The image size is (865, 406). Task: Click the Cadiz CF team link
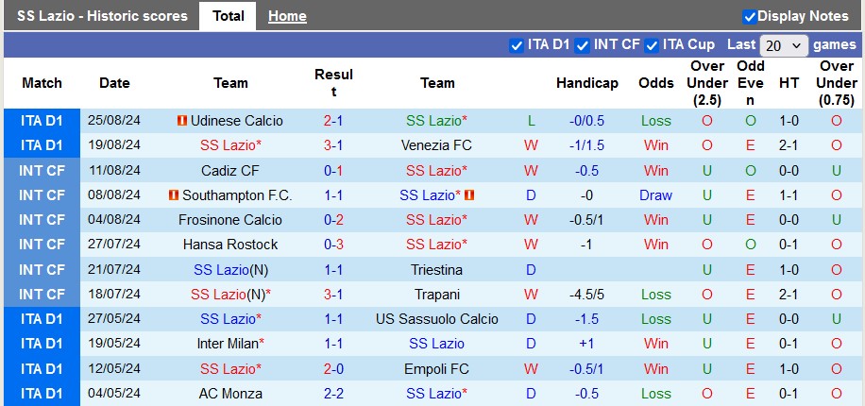[x=230, y=171]
